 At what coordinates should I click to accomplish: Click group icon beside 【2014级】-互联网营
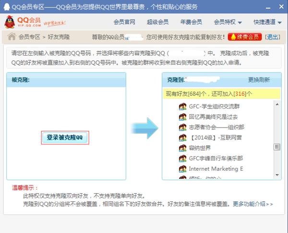[x=182, y=138]
